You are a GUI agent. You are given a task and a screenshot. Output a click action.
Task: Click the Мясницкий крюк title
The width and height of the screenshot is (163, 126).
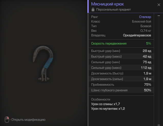pos(108,4)
